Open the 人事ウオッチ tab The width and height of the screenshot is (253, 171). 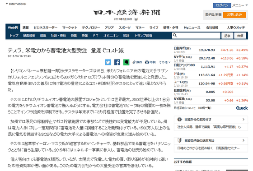pyautogui.click(x=236, y=28)
